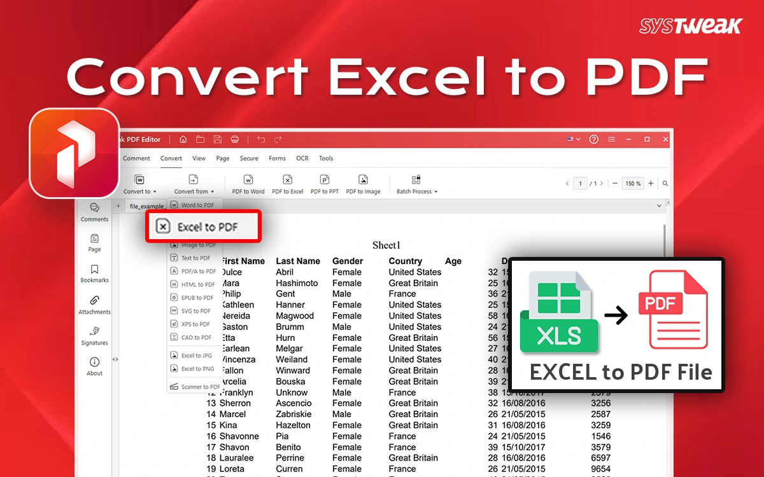Toggle the side panel collapse handle
Image resolution: width=764 pixels, height=477 pixels.
point(115,359)
